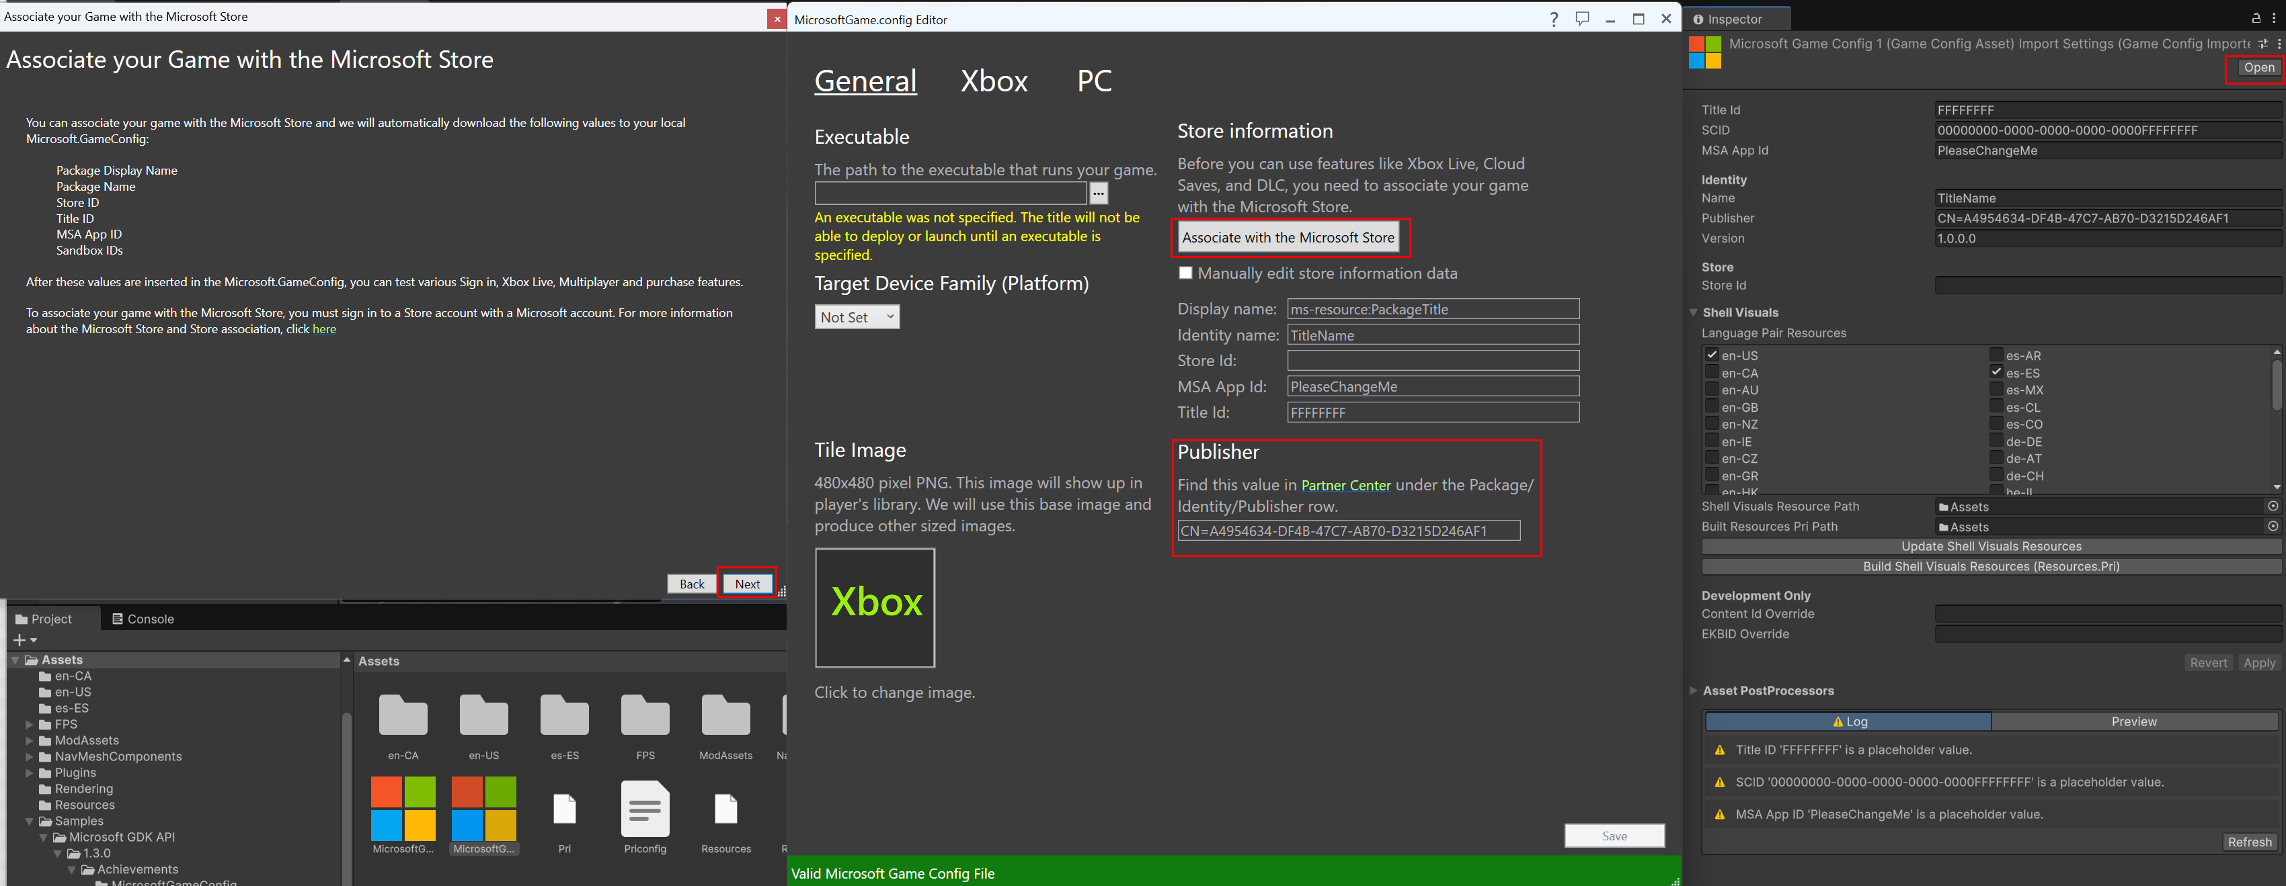Click the browse button for executable path

click(1098, 193)
